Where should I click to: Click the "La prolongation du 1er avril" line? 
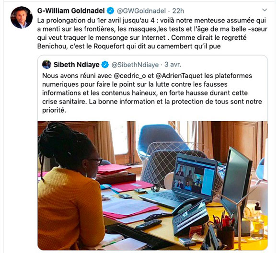pyautogui.click(x=151, y=21)
